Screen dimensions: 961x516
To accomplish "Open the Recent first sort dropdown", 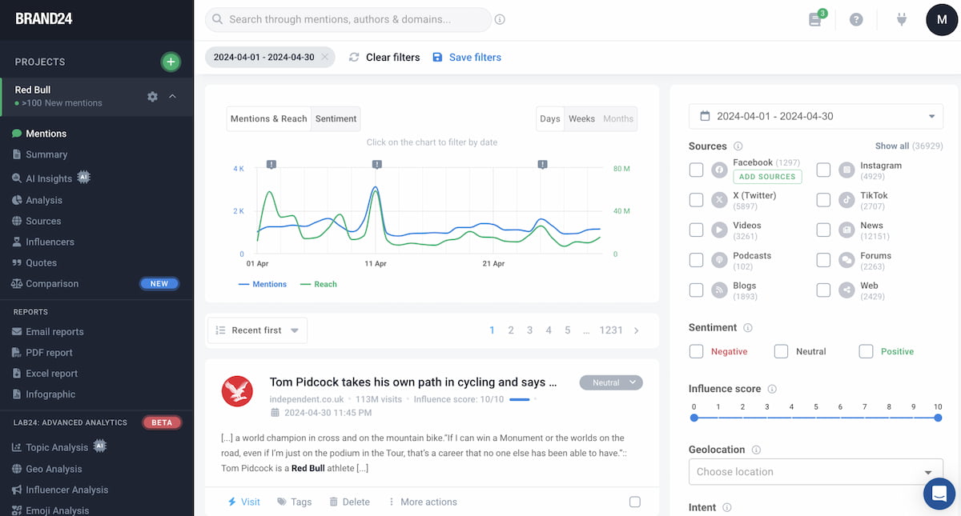I will tap(256, 330).
